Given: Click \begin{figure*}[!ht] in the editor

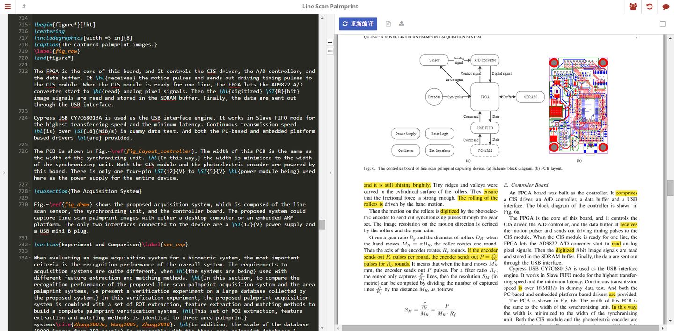Looking at the screenshot, I should 65,25.
